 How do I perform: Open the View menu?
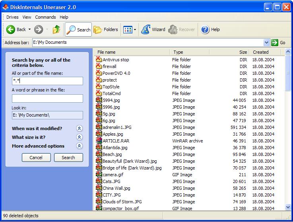click(27, 17)
